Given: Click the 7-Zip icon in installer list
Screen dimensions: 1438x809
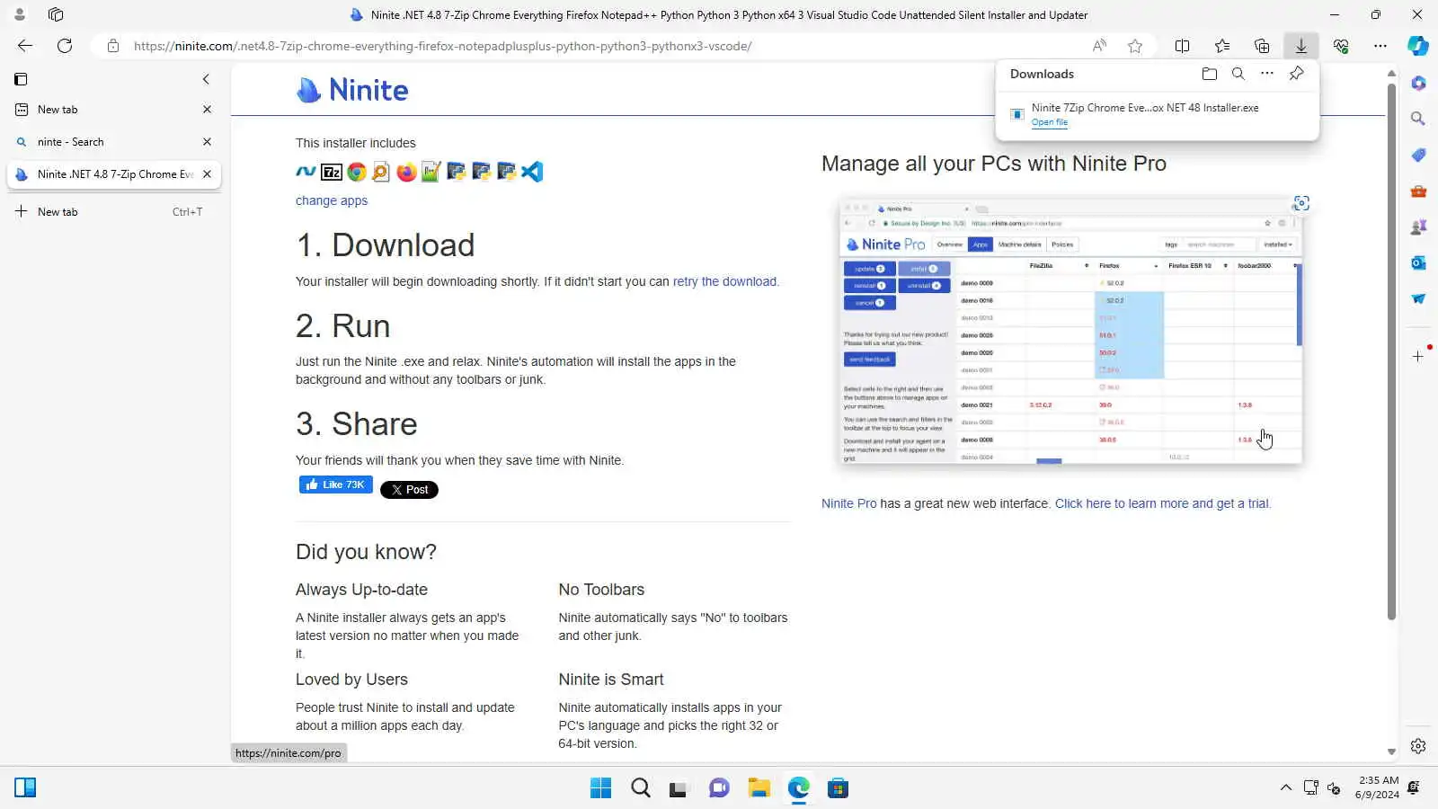Looking at the screenshot, I should tap(332, 172).
